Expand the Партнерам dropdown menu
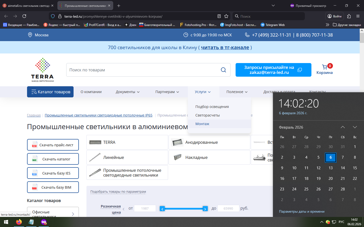Image resolution: width=364 pixels, height=227 pixels. pos(167,92)
